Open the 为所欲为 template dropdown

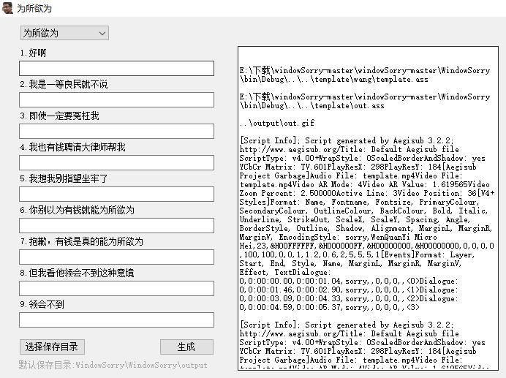tap(64, 33)
